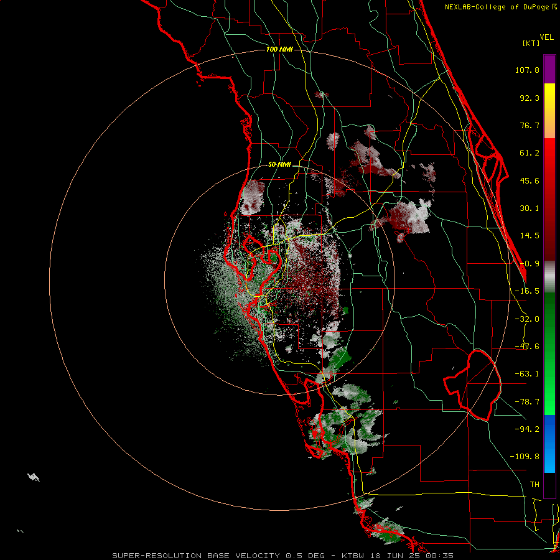Select the 45.6 velocity scale value
The height and width of the screenshot is (560, 560).
click(530, 180)
